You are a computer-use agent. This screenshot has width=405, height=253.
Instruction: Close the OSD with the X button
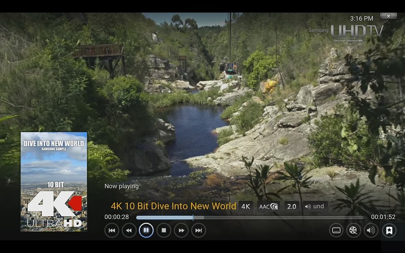tap(388, 16)
